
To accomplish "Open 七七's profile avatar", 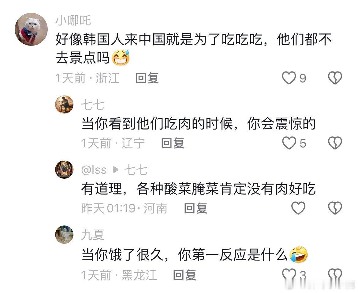I will pos(64,104).
